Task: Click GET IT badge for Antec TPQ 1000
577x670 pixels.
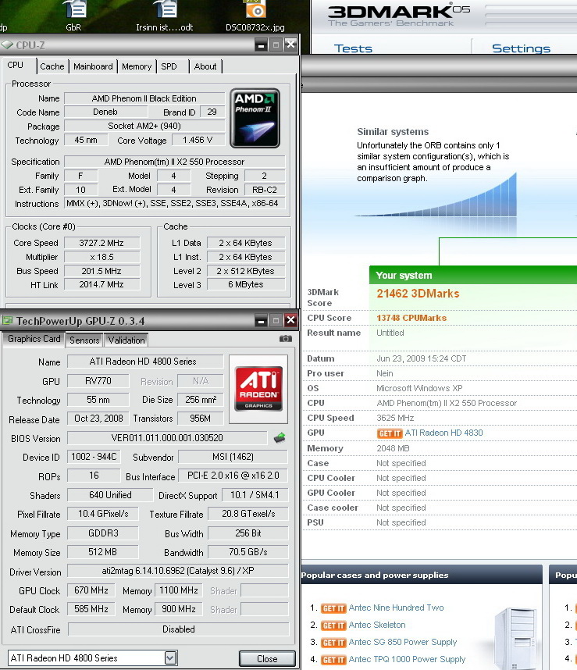Action: click(333, 659)
